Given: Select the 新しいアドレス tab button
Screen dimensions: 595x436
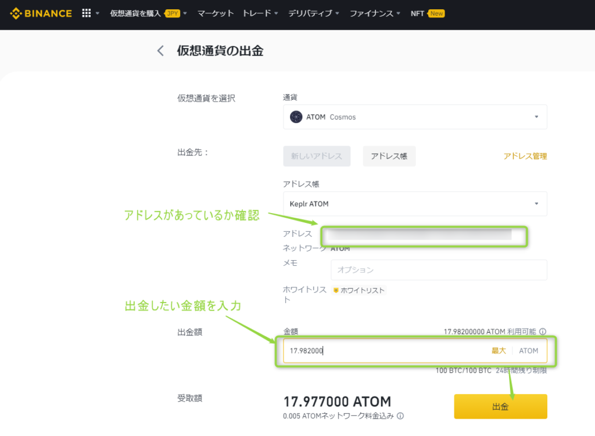Looking at the screenshot, I should point(317,156).
